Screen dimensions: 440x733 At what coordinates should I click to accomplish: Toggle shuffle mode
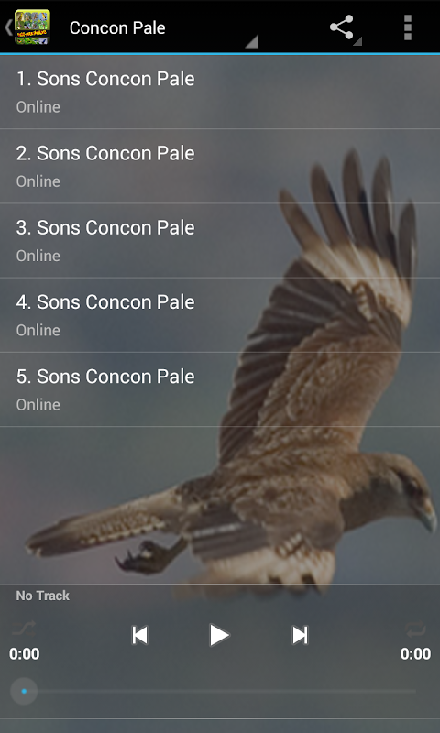pos(24,629)
